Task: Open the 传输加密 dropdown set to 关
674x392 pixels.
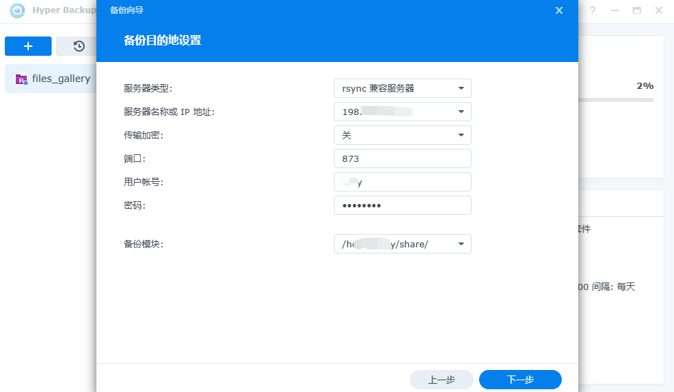Action: click(402, 135)
